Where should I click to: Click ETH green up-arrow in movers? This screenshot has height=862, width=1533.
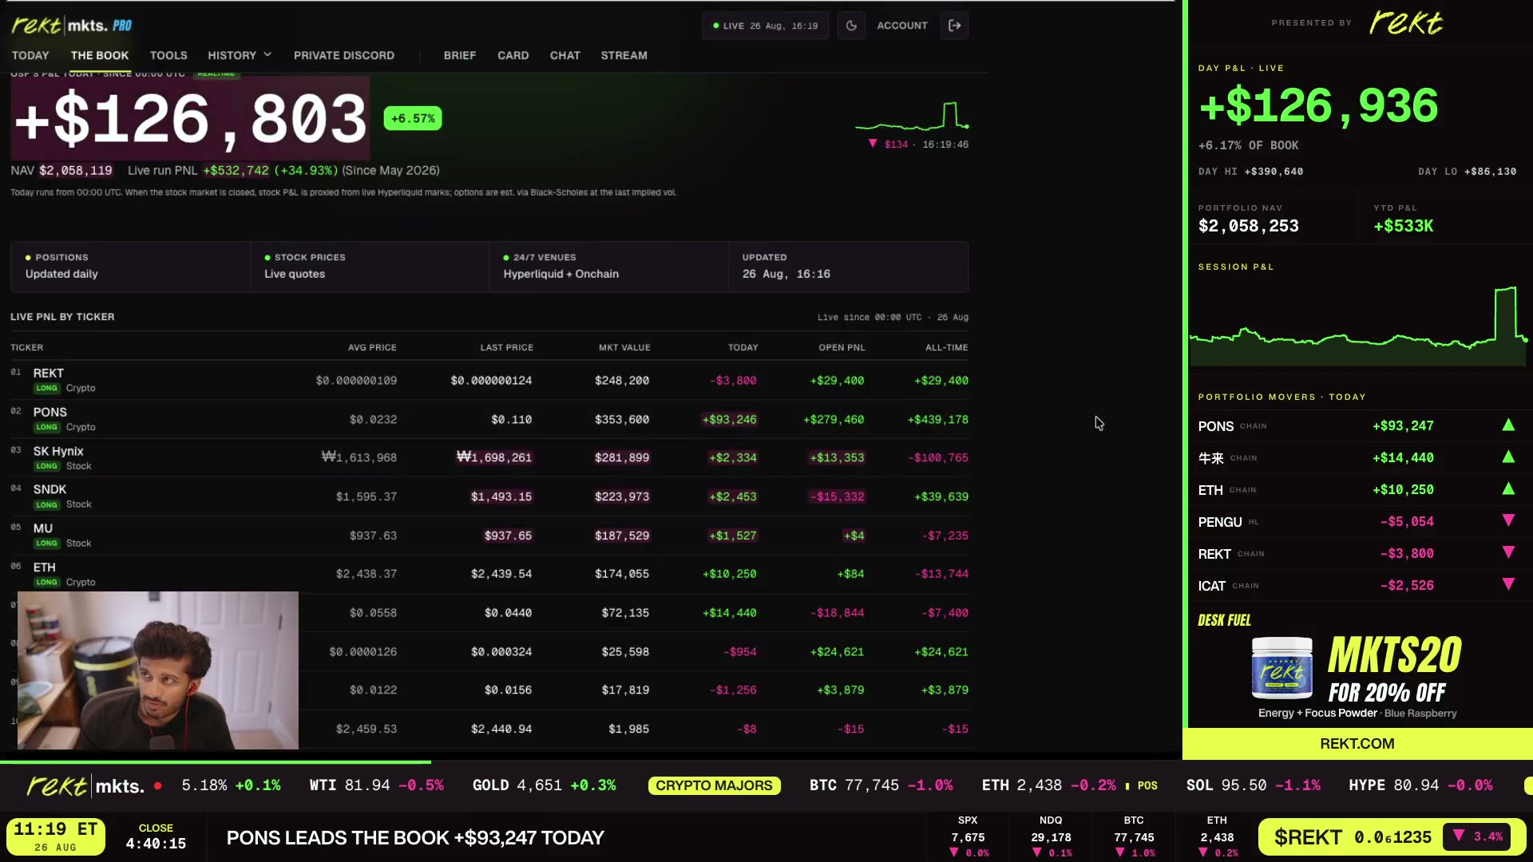1508,489
